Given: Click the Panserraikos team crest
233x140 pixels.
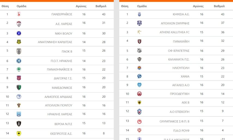Looking at the screenshot, I should (x=19, y=14).
